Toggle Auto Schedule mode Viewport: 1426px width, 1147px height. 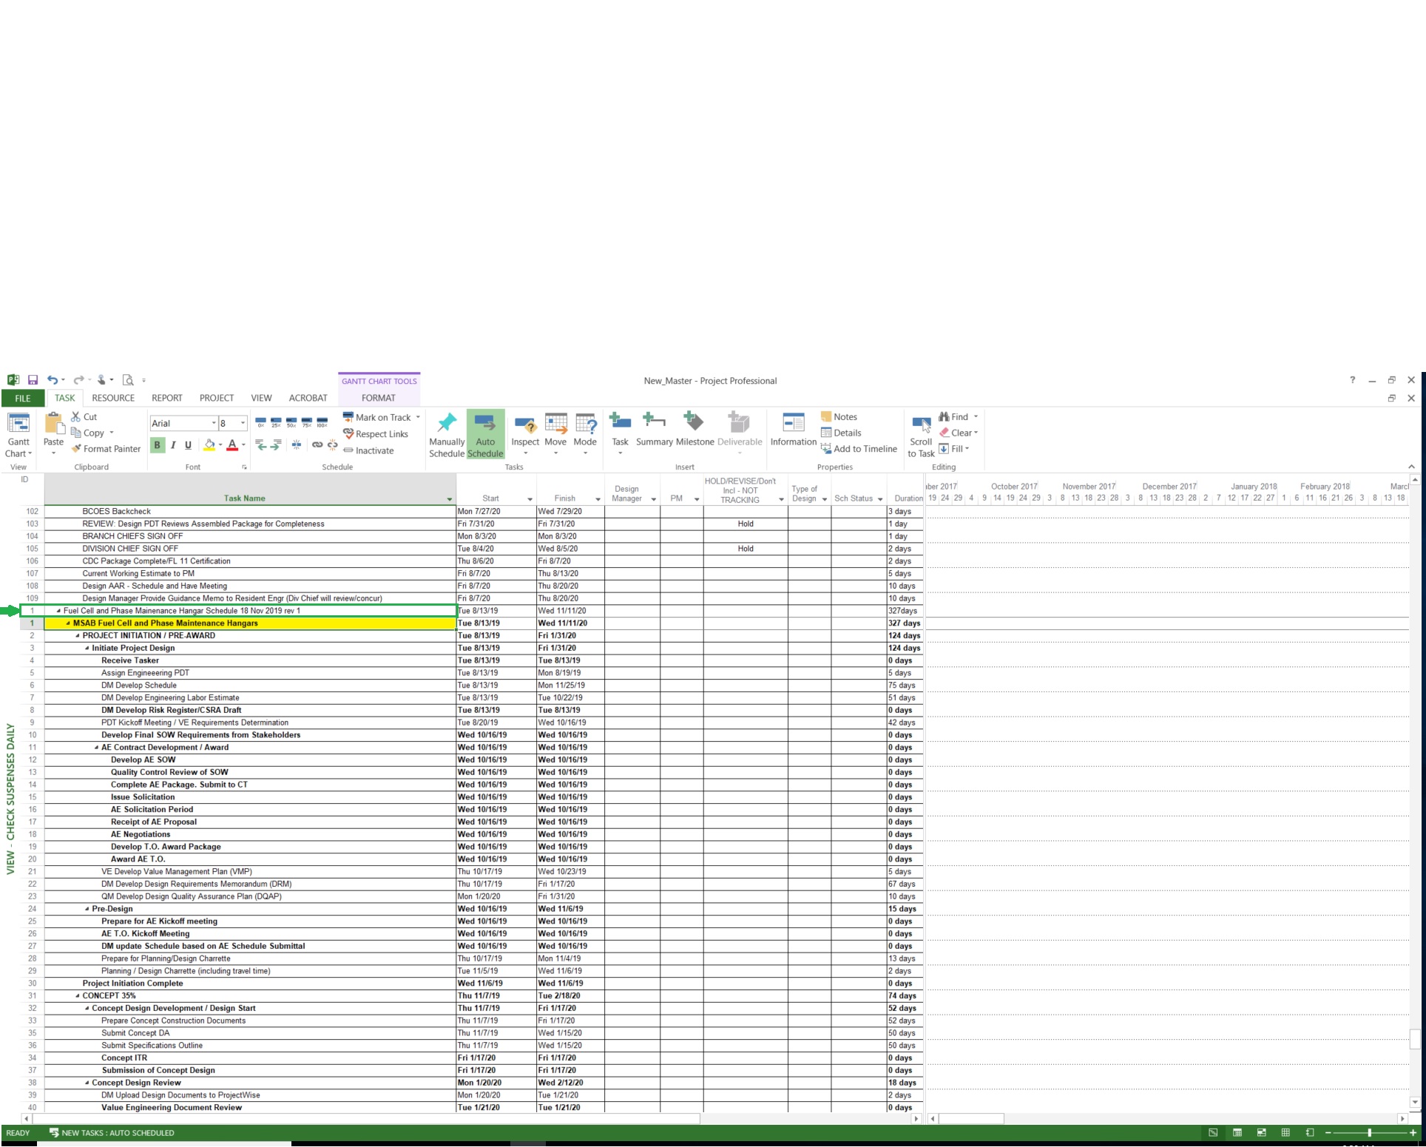(x=485, y=433)
